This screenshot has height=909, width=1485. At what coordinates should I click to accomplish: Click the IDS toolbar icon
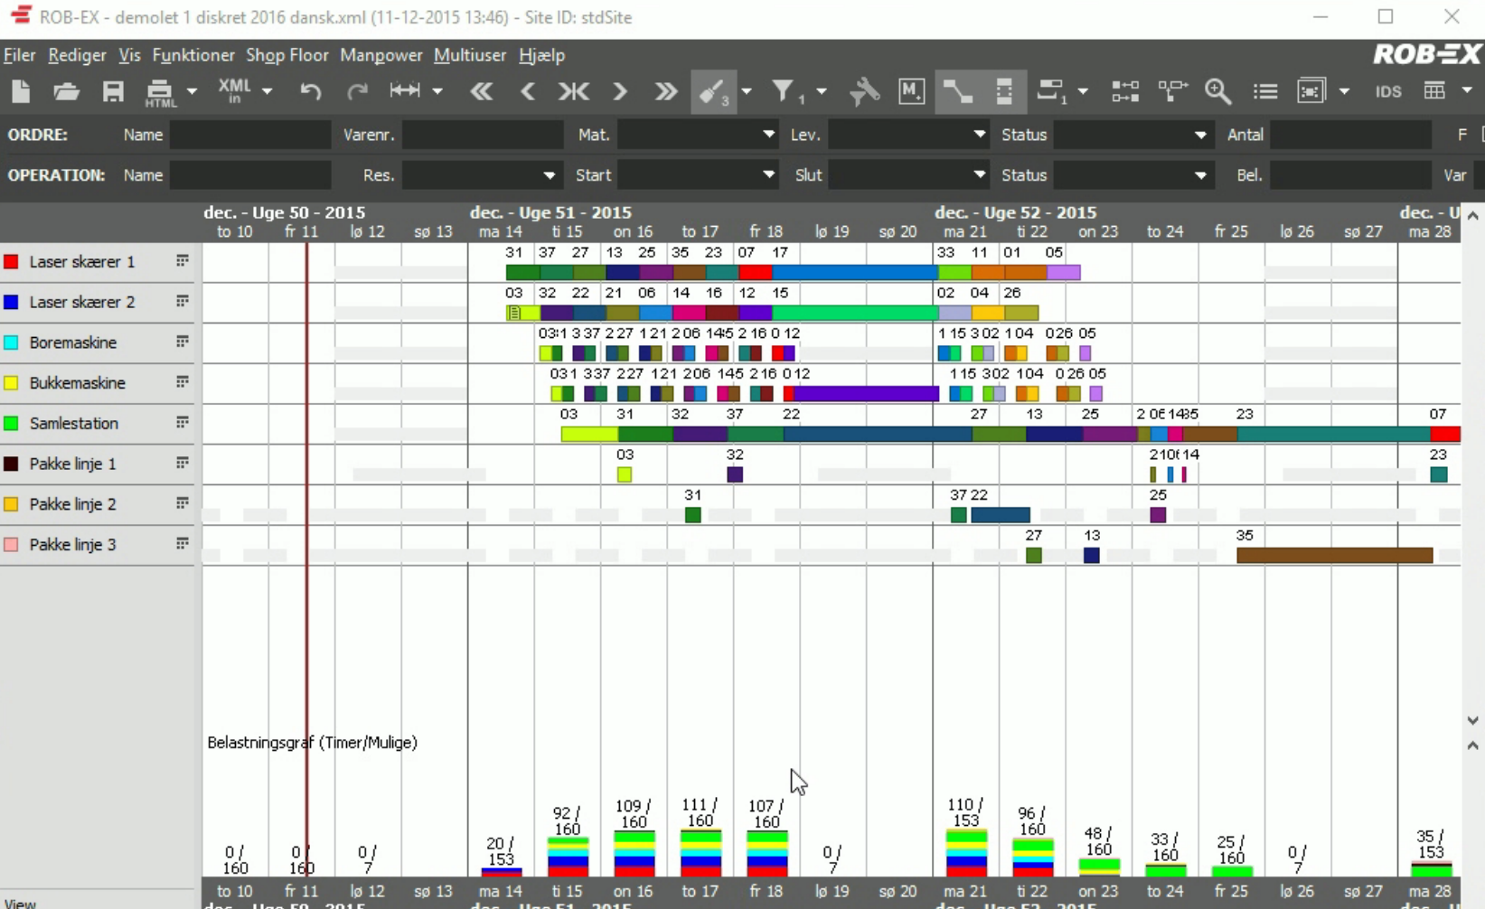[1387, 91]
